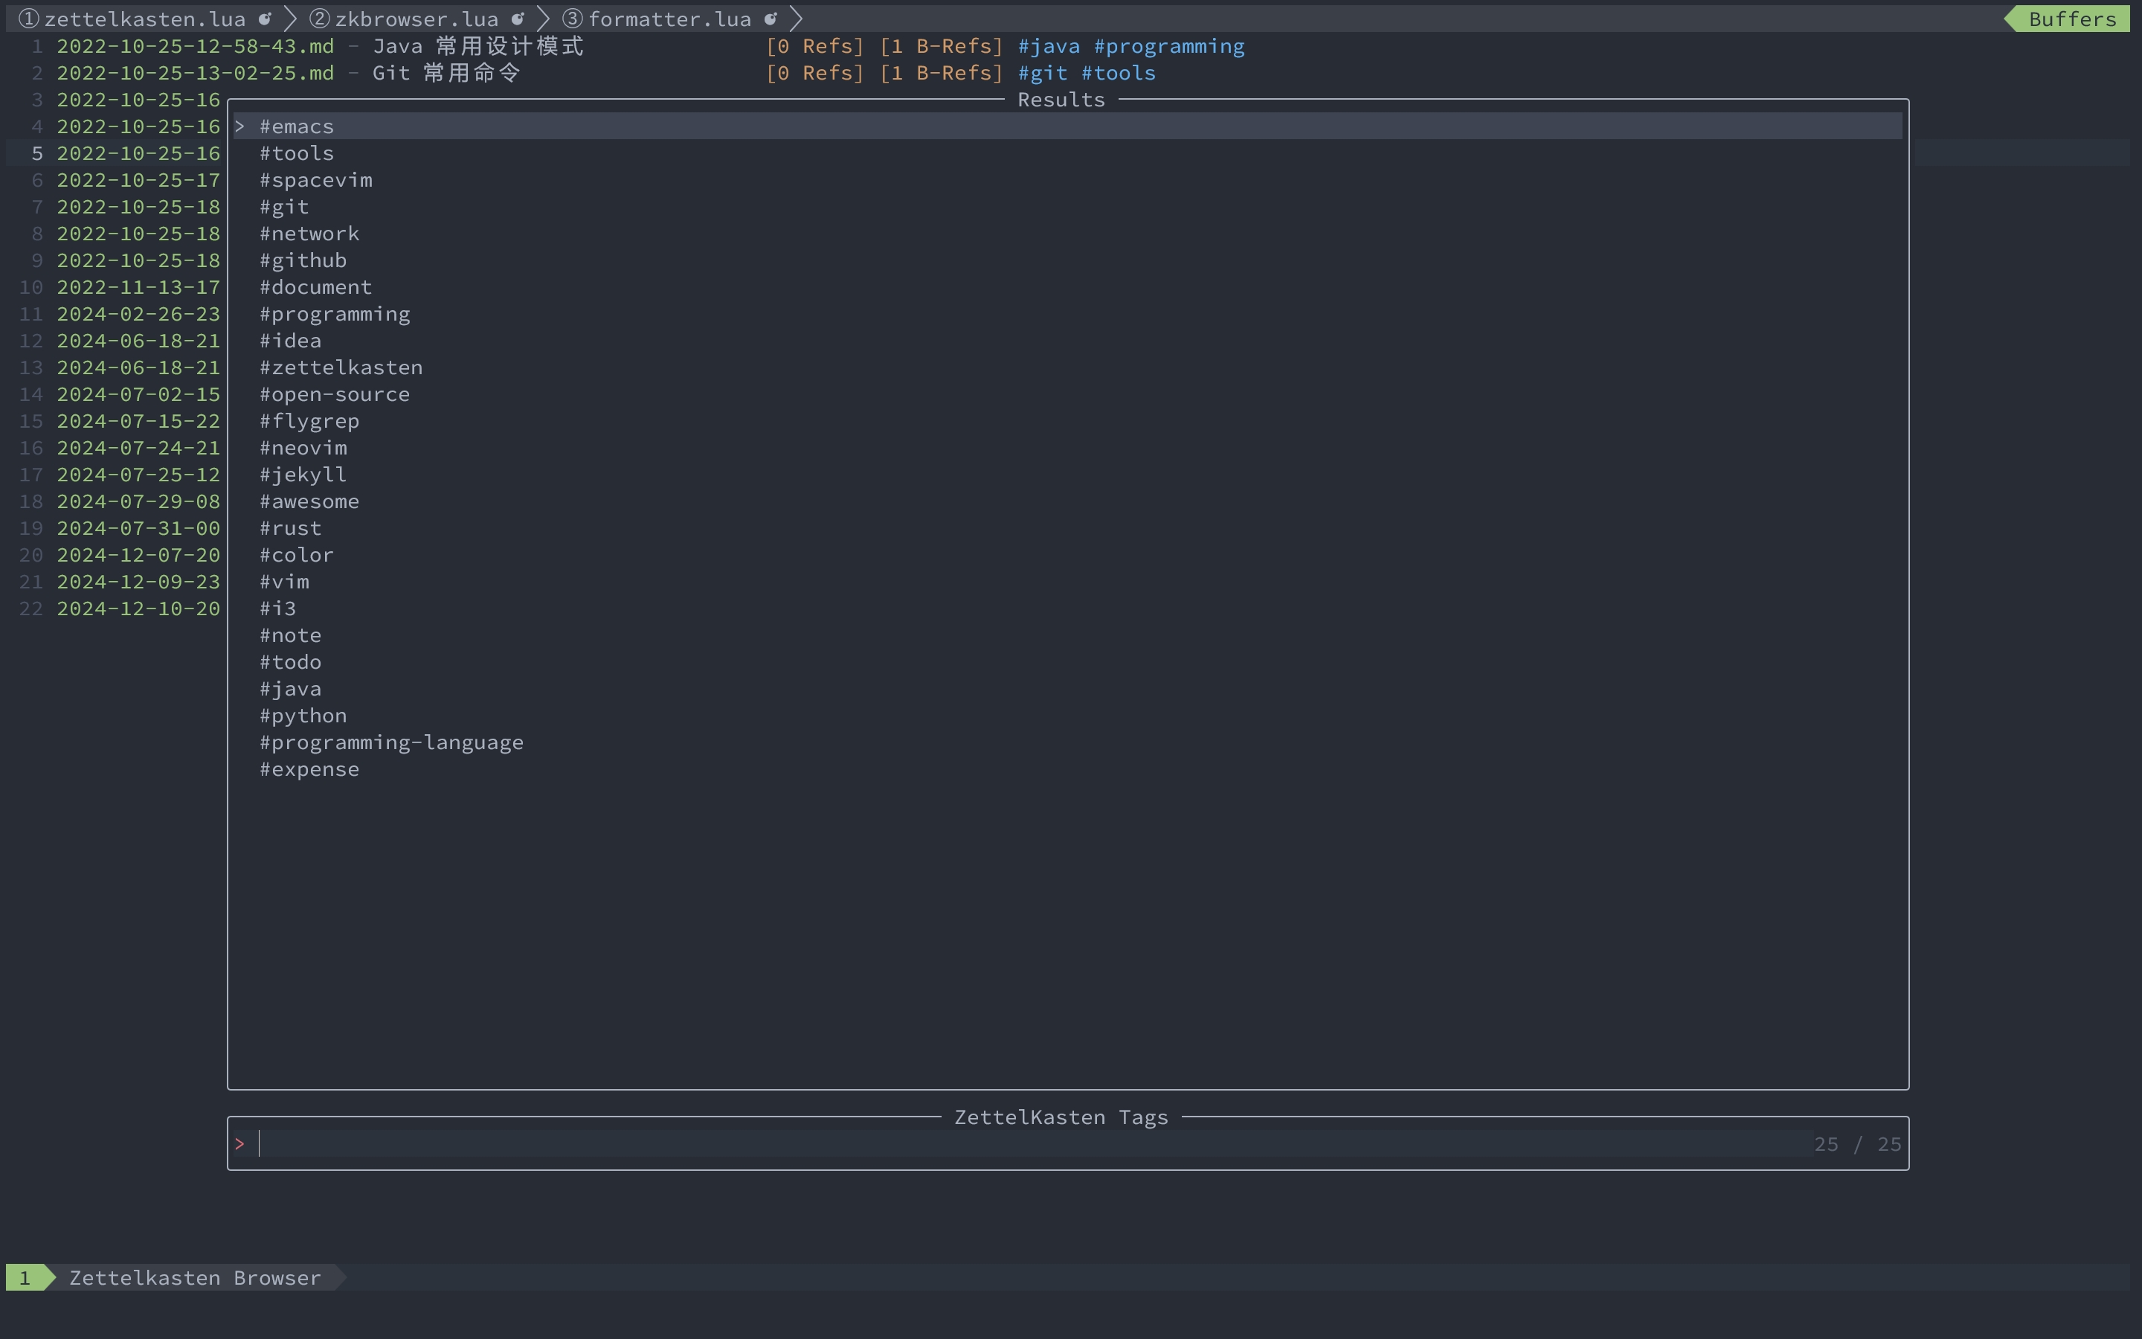Select the #spacevim tag result

[315, 181]
